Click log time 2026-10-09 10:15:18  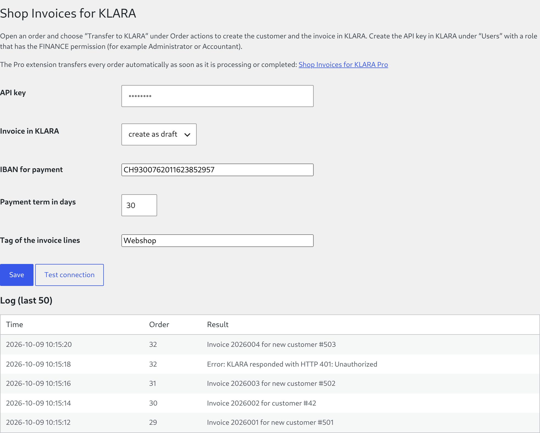coord(38,364)
